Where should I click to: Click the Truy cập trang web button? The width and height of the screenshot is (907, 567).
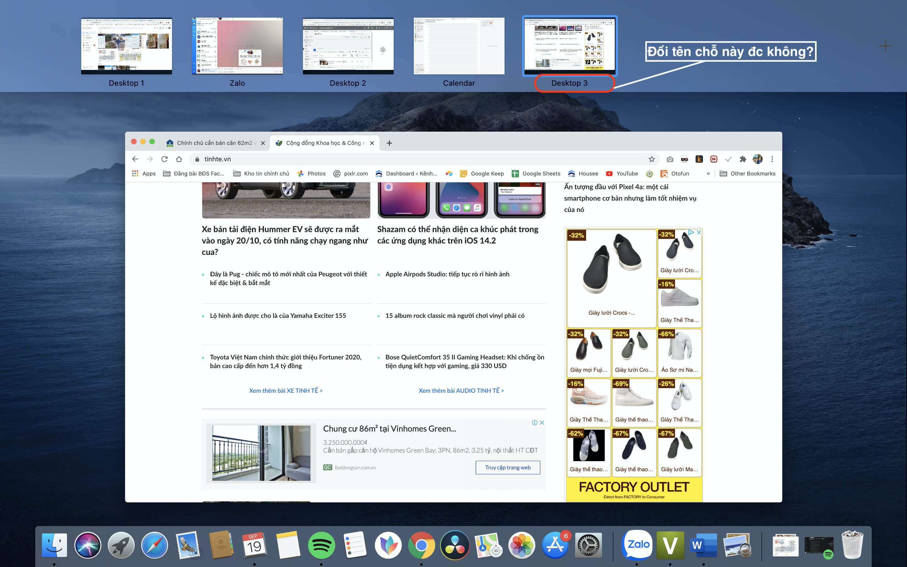coord(508,467)
